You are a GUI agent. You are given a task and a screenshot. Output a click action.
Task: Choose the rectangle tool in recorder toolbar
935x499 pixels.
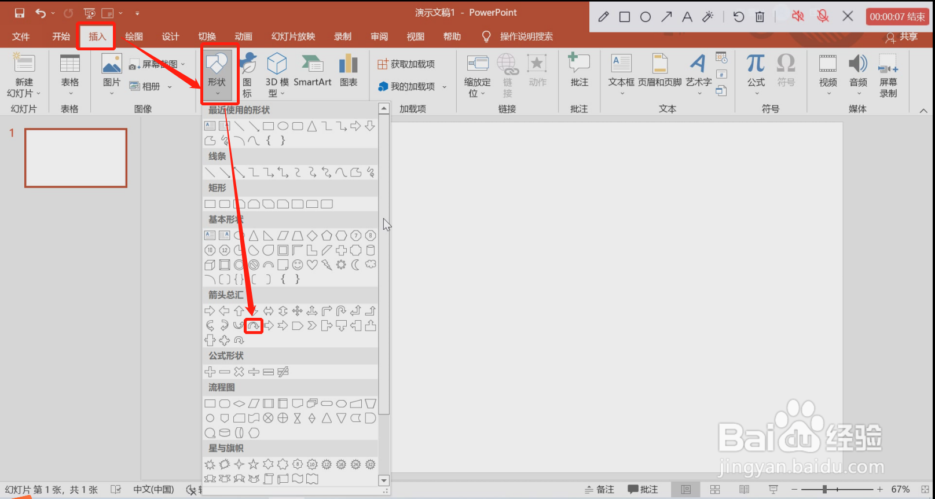point(625,17)
